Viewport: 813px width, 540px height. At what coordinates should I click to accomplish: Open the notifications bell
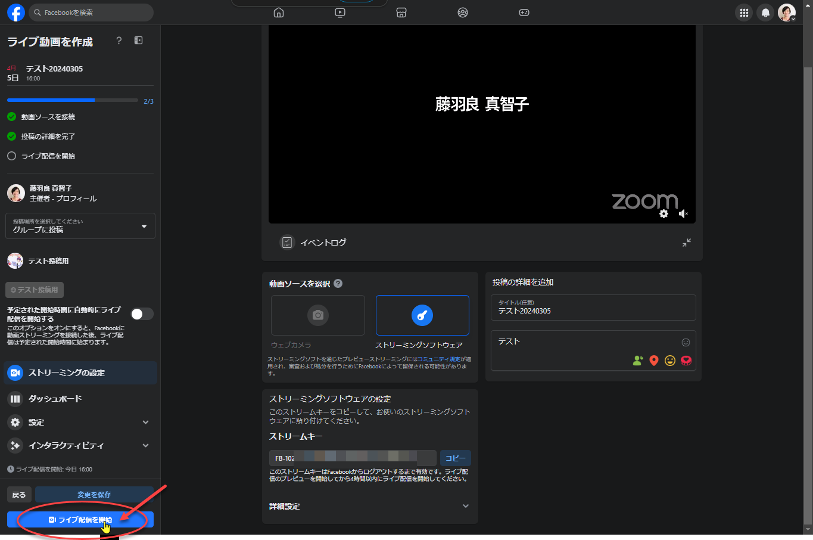click(765, 13)
